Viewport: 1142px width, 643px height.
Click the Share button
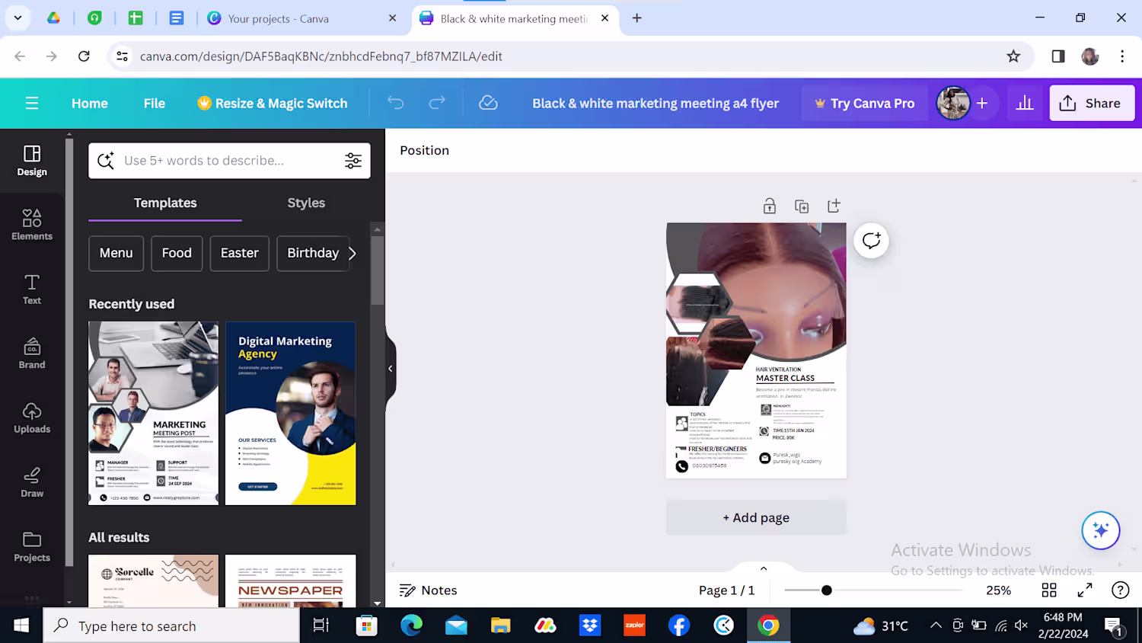tap(1092, 103)
